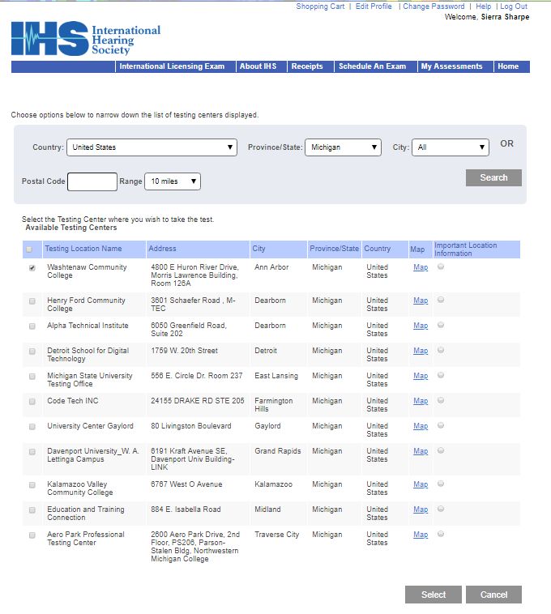Open My Assessments menu item
The height and width of the screenshot is (614, 551).
[451, 66]
